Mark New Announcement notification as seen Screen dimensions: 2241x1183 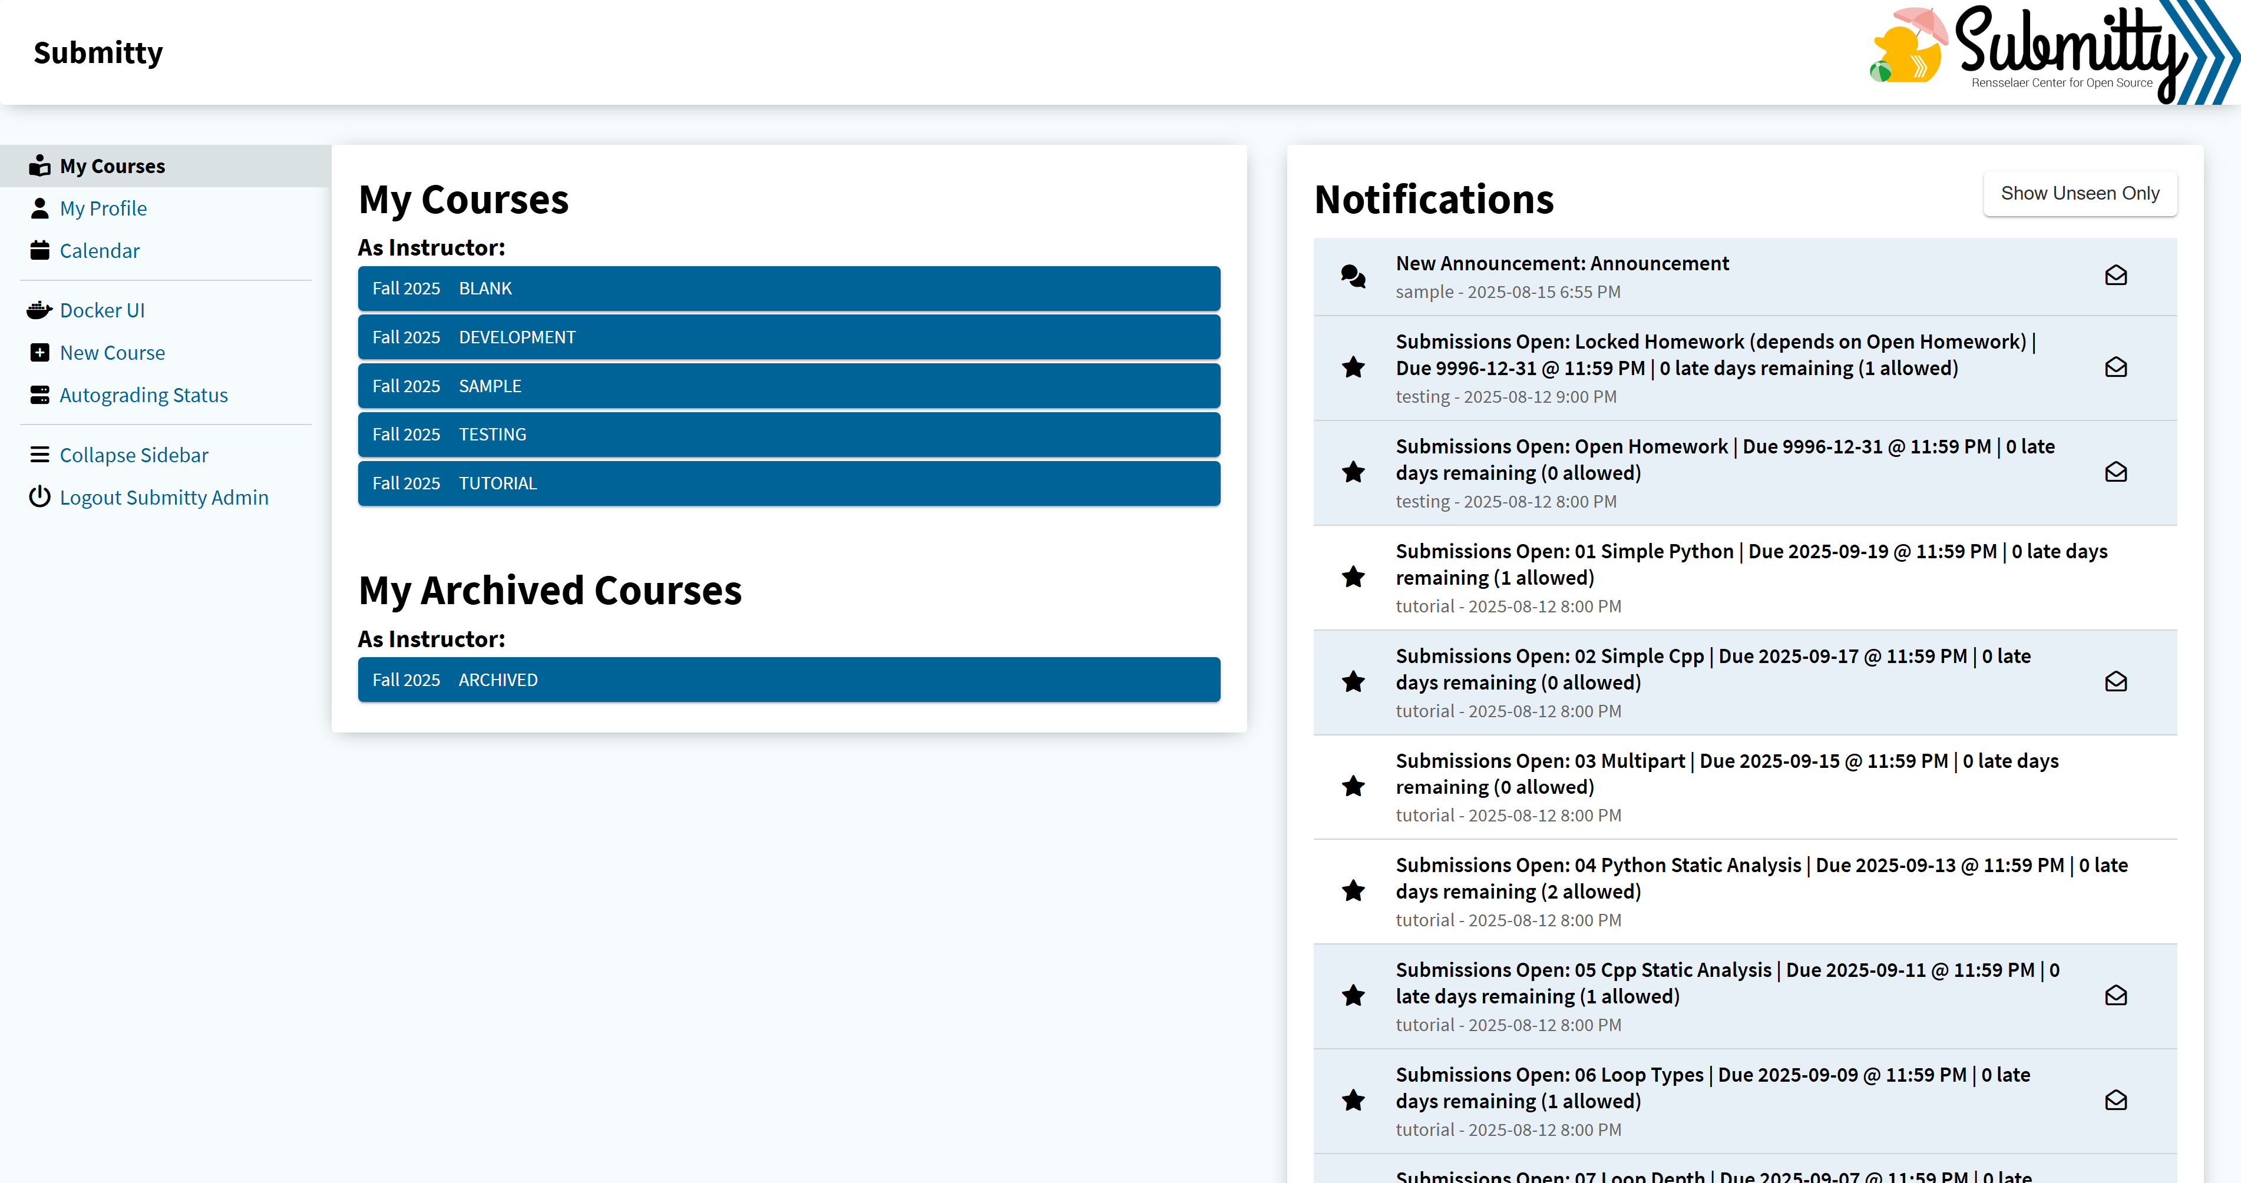[x=2116, y=276]
